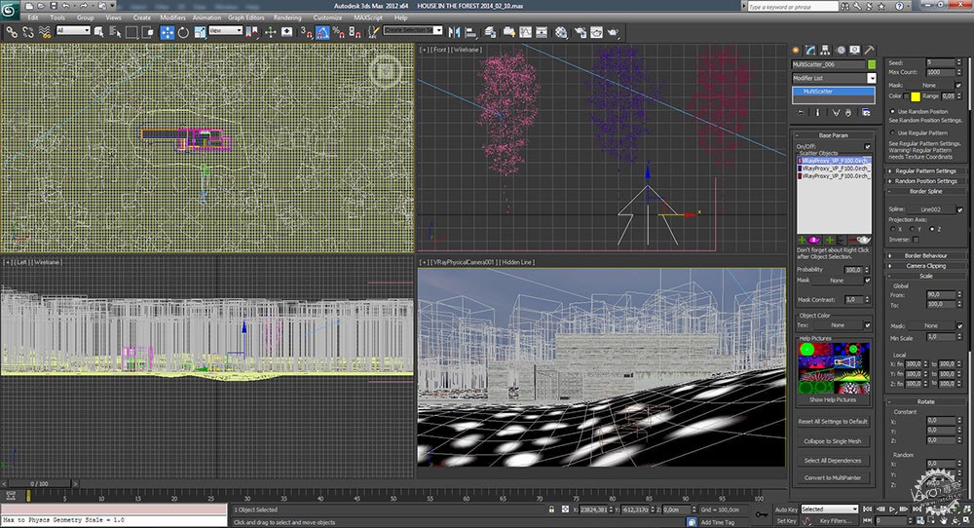
Task: Toggle the Percent Snap button
Action: pyautogui.click(x=338, y=32)
